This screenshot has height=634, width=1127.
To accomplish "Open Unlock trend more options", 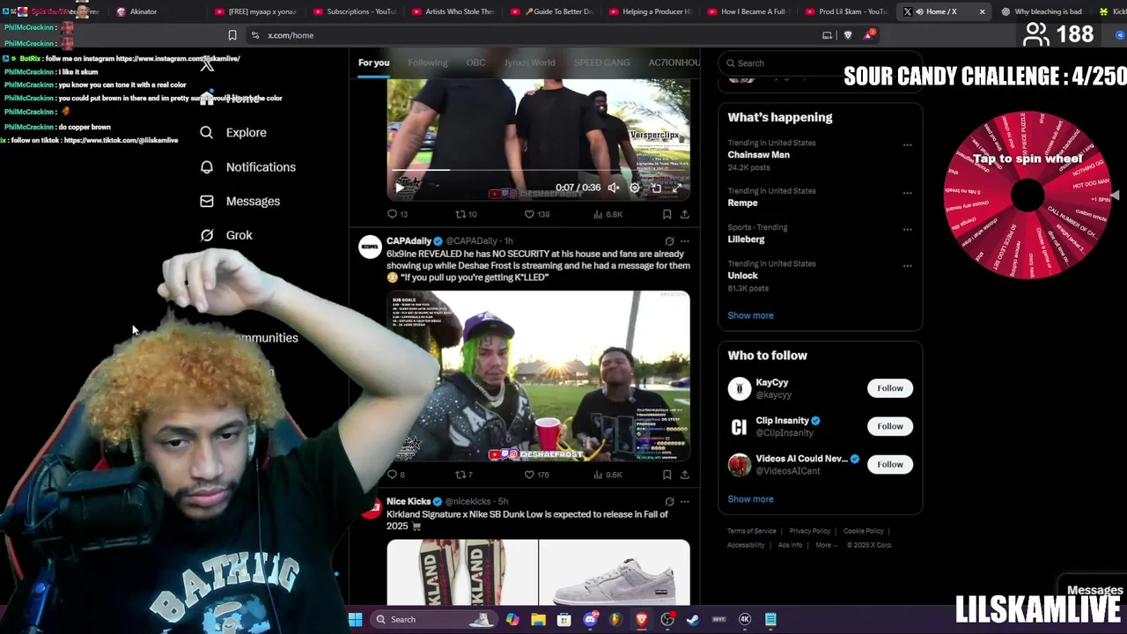I will 907,266.
